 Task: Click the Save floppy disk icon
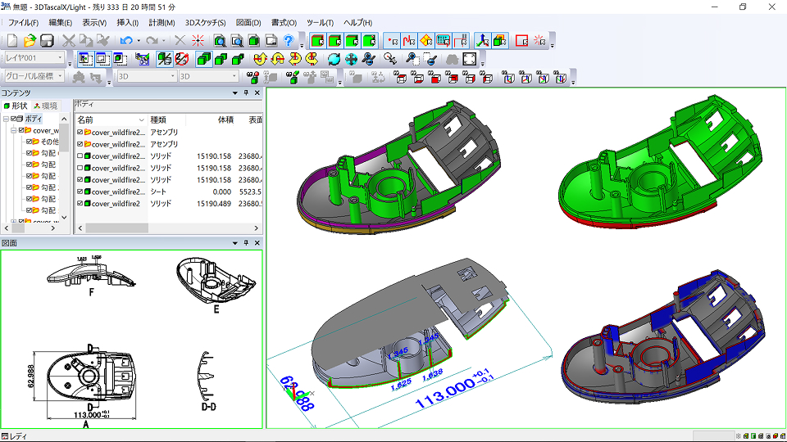[x=47, y=40]
